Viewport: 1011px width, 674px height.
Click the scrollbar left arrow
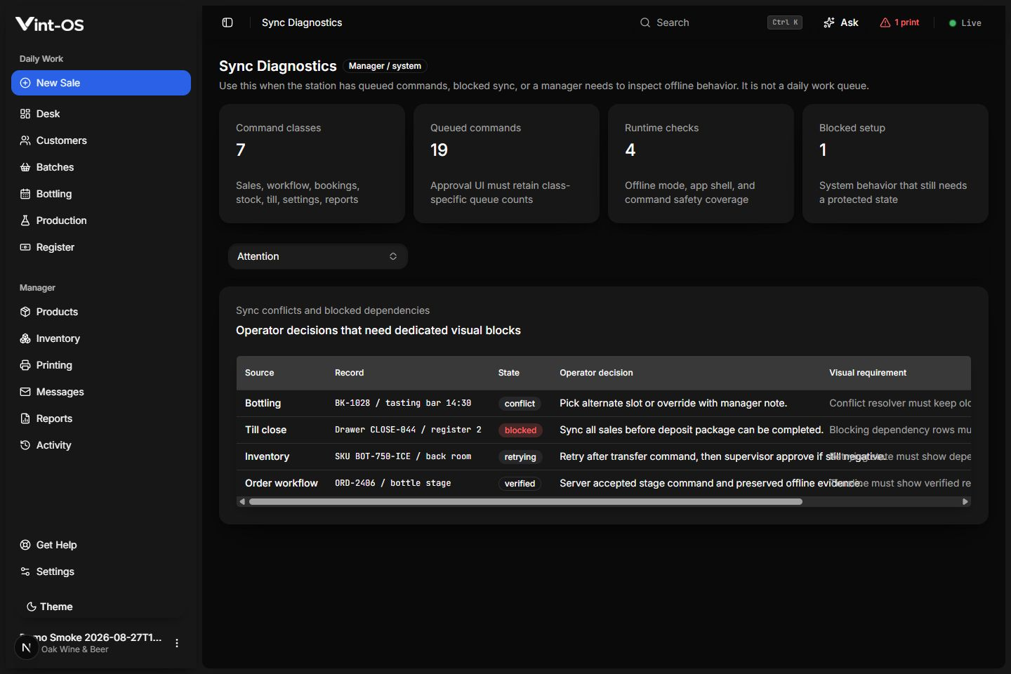(242, 502)
